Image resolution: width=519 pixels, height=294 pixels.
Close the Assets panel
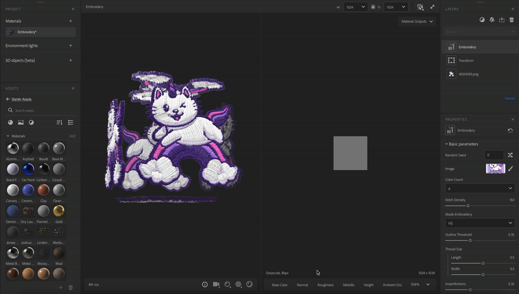tap(73, 88)
